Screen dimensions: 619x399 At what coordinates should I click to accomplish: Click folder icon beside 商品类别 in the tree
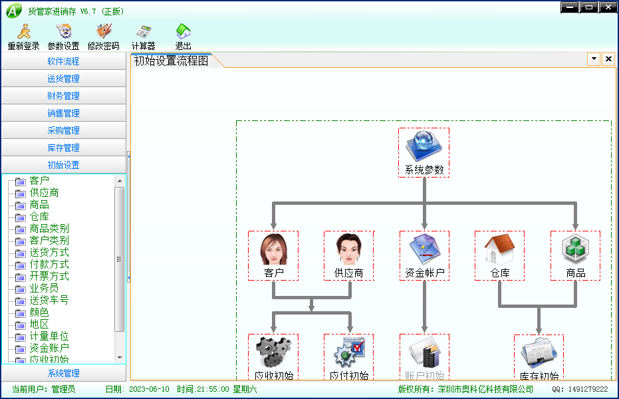(x=20, y=229)
